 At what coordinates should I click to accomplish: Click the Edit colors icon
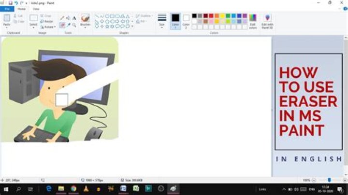pos(253,21)
